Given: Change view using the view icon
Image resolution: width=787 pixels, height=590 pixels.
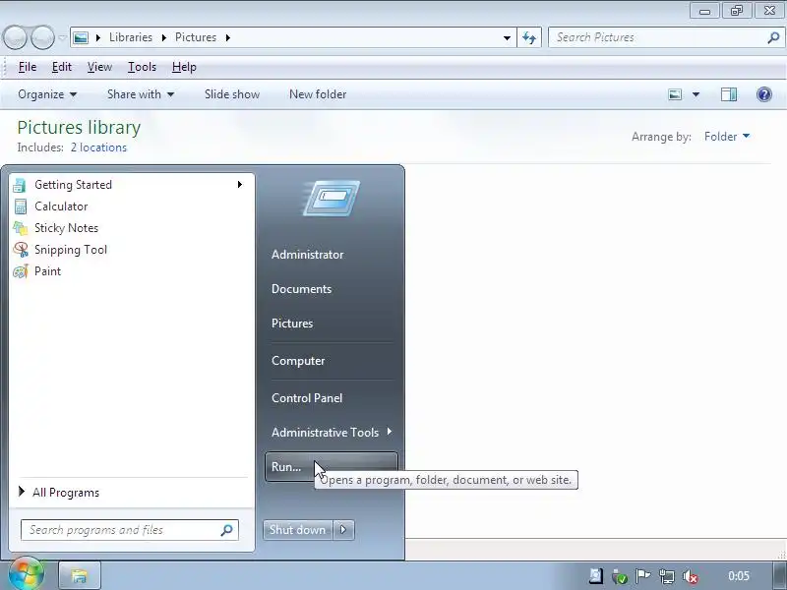Looking at the screenshot, I should 675,94.
